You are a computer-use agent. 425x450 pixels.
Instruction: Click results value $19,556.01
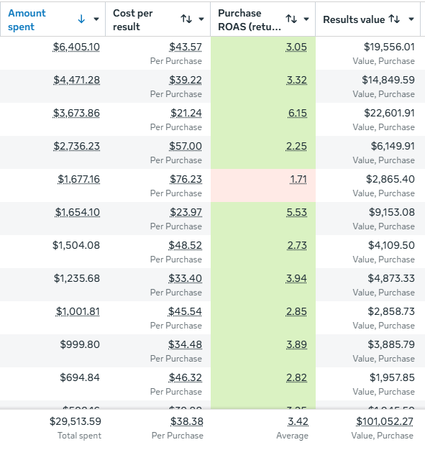tap(389, 47)
